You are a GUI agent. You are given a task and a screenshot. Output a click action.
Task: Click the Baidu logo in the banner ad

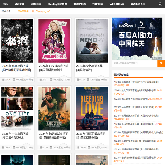click(126, 26)
